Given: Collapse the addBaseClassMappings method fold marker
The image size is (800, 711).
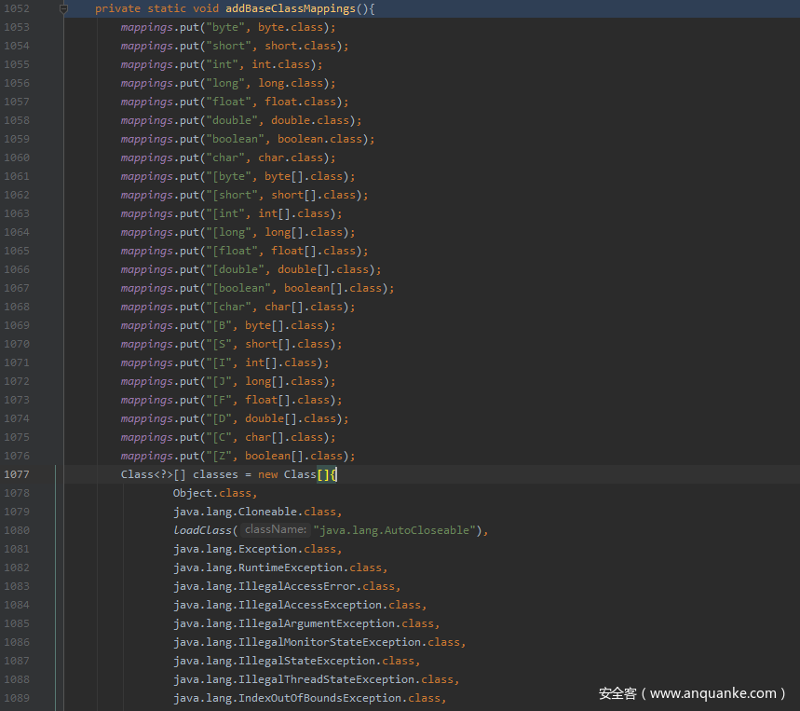Looking at the screenshot, I should point(63,8).
